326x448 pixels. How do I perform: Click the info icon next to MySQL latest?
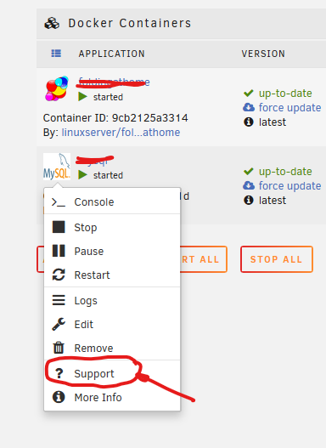(x=249, y=200)
